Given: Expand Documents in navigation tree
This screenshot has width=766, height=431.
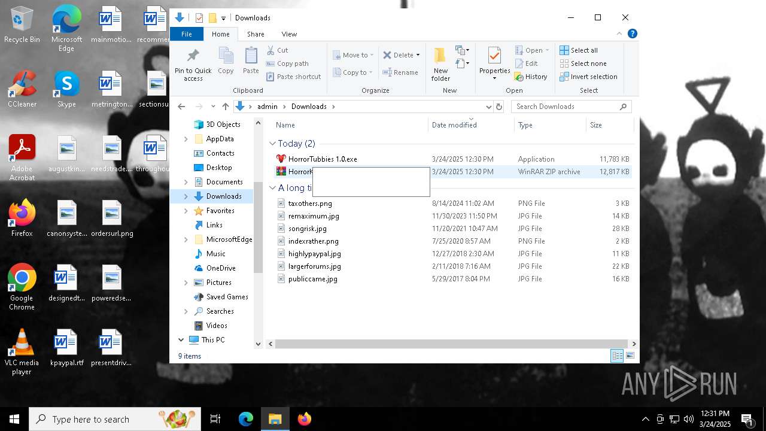Looking at the screenshot, I should [186, 182].
